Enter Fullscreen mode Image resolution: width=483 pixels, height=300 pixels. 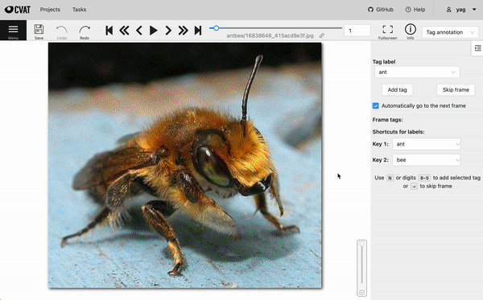(x=387, y=31)
